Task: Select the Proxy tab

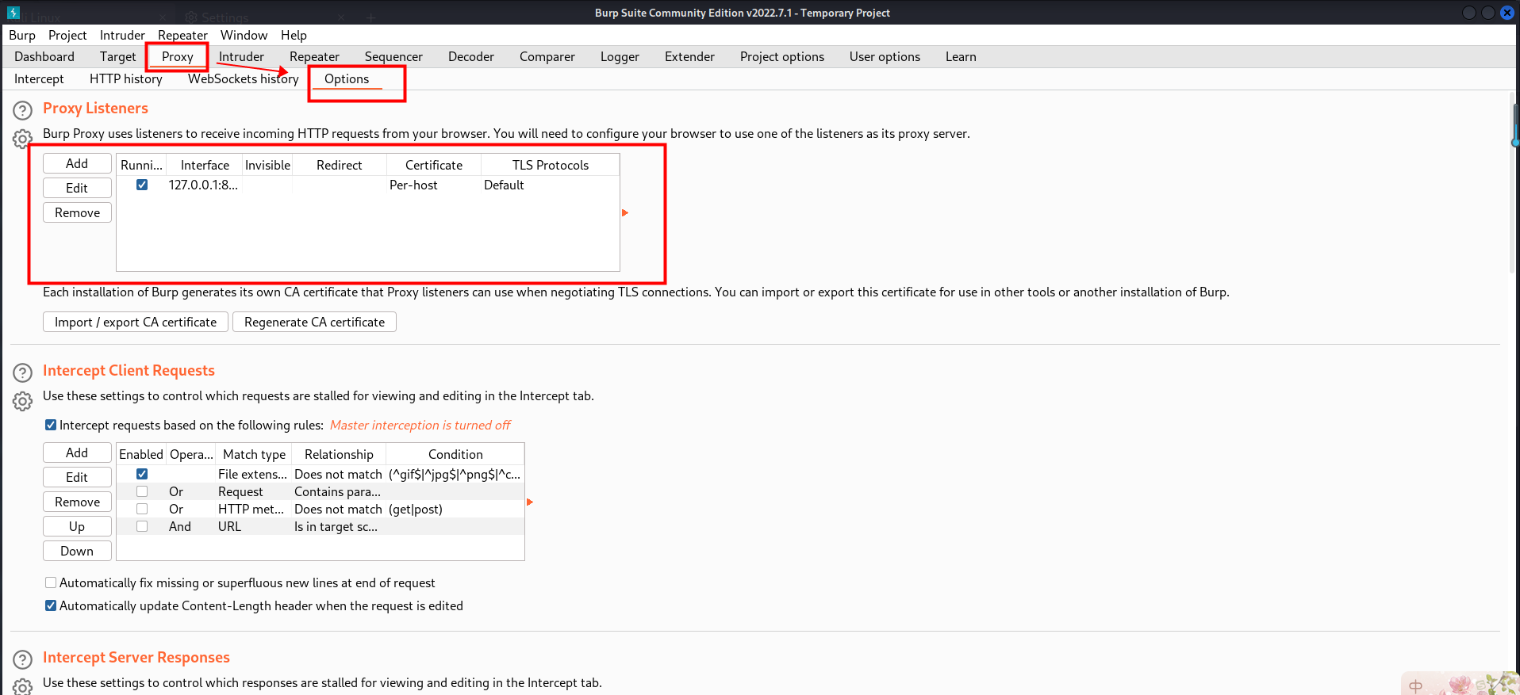Action: [178, 56]
